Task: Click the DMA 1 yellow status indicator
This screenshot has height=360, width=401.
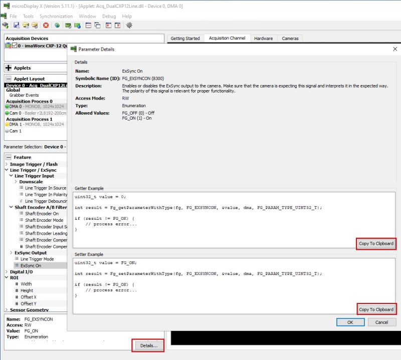Action: pos(7,125)
